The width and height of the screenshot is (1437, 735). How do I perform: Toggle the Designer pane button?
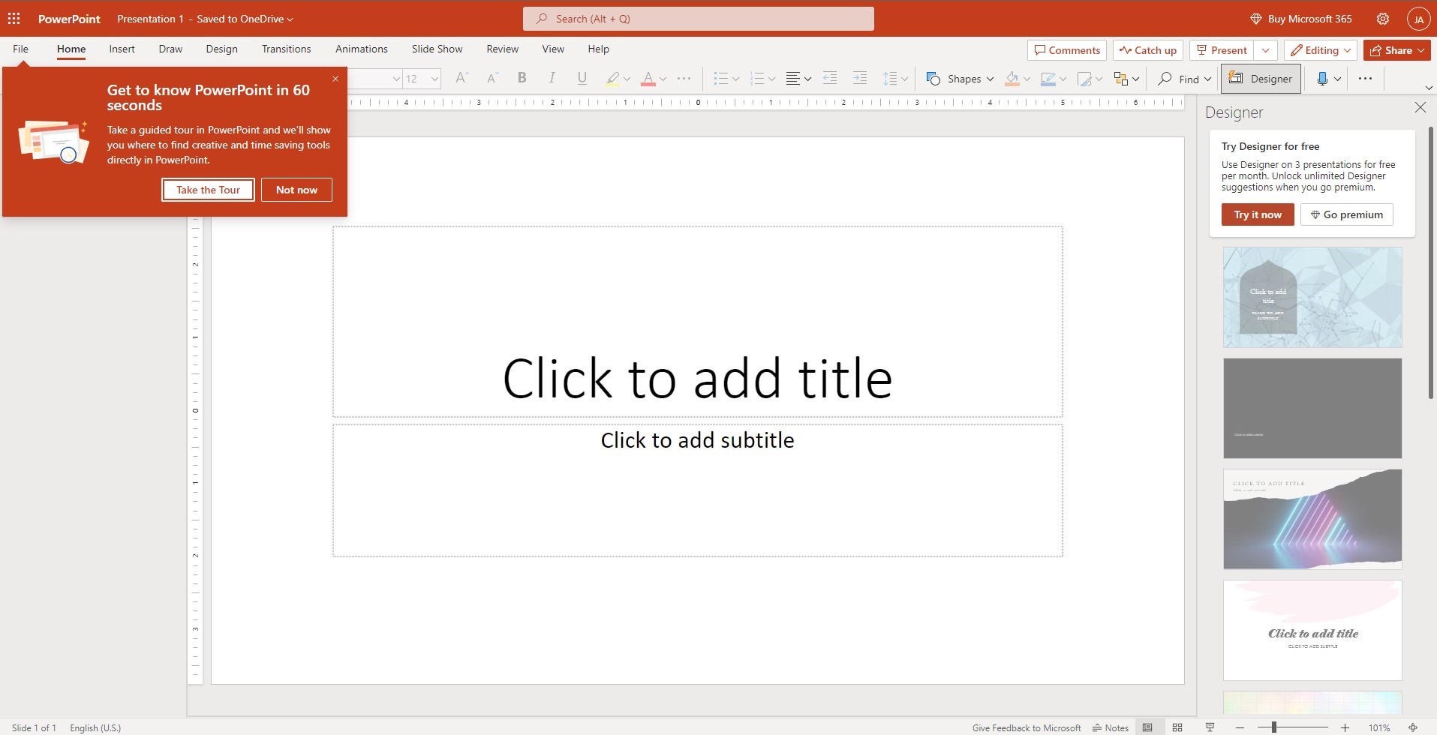coord(1261,79)
